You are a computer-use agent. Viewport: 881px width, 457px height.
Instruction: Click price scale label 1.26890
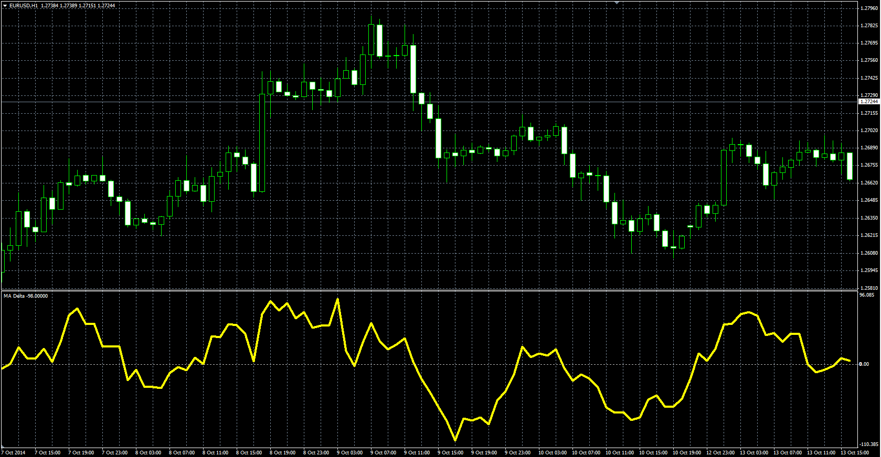(x=869, y=148)
